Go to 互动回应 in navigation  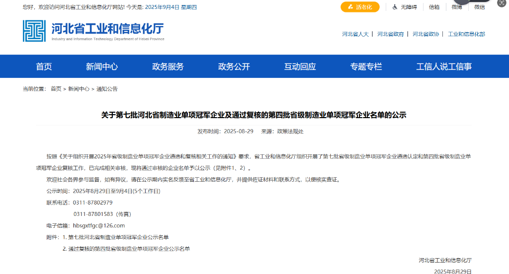pyautogui.click(x=300, y=67)
